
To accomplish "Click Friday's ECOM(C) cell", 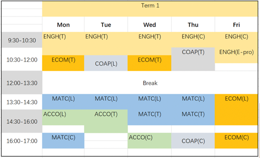I will 236,140.
